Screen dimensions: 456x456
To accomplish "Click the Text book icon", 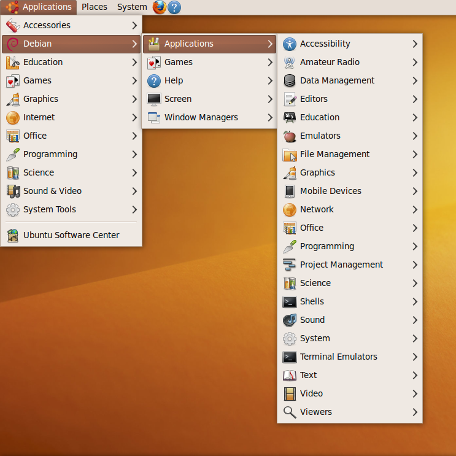I will coord(289,375).
